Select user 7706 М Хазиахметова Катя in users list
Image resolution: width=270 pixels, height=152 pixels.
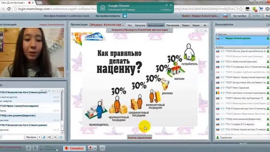tap(242, 109)
